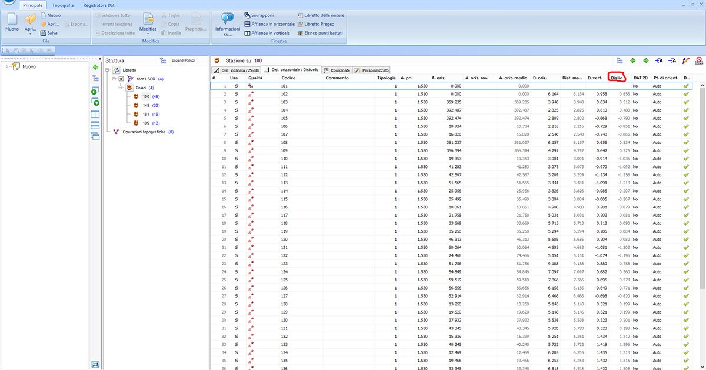
Task: Click green left arrow above table
Action: click(x=633, y=60)
